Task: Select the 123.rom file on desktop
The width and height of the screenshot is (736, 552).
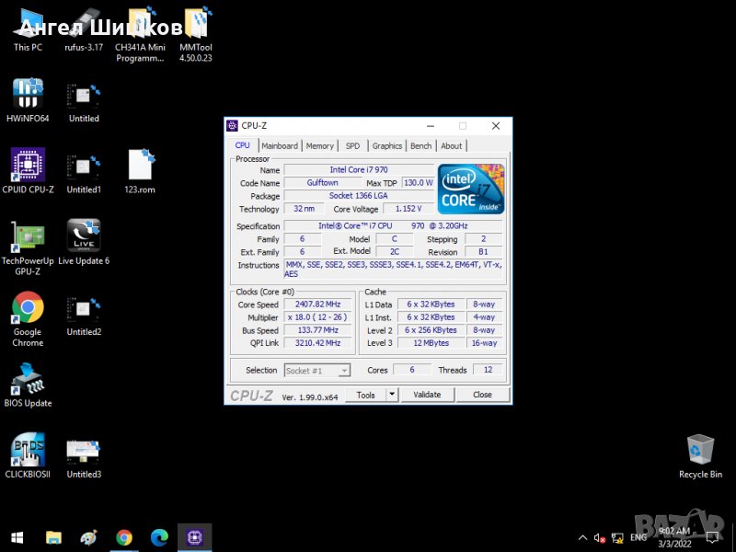Action: point(140,166)
